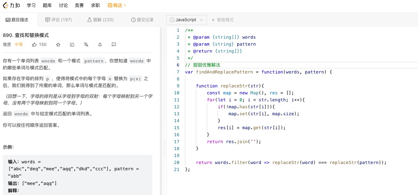Click the translate language icon
This screenshot has height=195, width=418.
coord(86,45)
